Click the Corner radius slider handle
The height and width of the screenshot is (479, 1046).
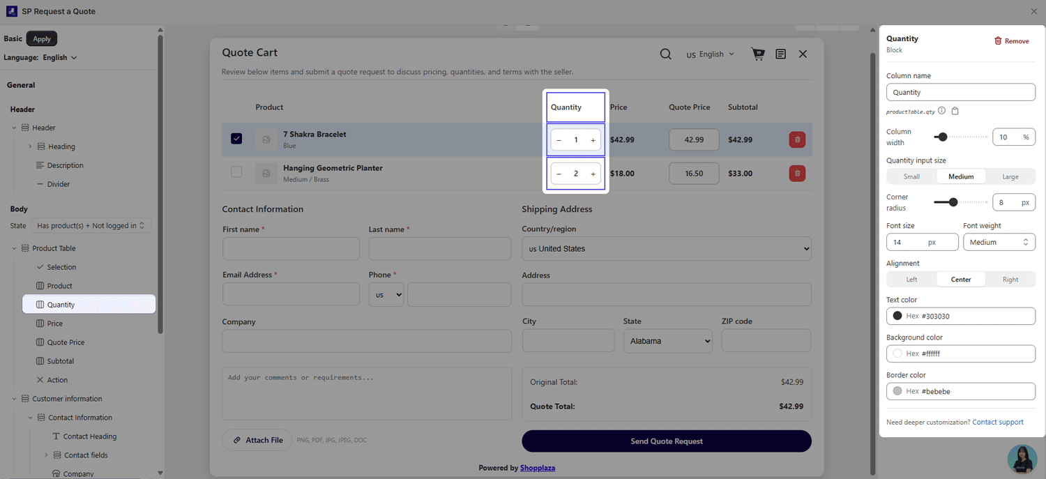(x=953, y=202)
